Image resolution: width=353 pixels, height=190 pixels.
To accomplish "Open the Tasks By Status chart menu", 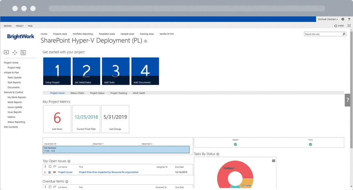I will 273,161.
